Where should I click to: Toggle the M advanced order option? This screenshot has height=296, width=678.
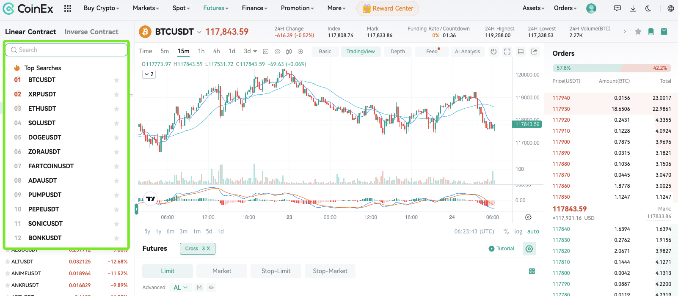[199, 288]
